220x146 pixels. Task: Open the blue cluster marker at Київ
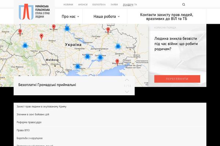(x=67, y=29)
